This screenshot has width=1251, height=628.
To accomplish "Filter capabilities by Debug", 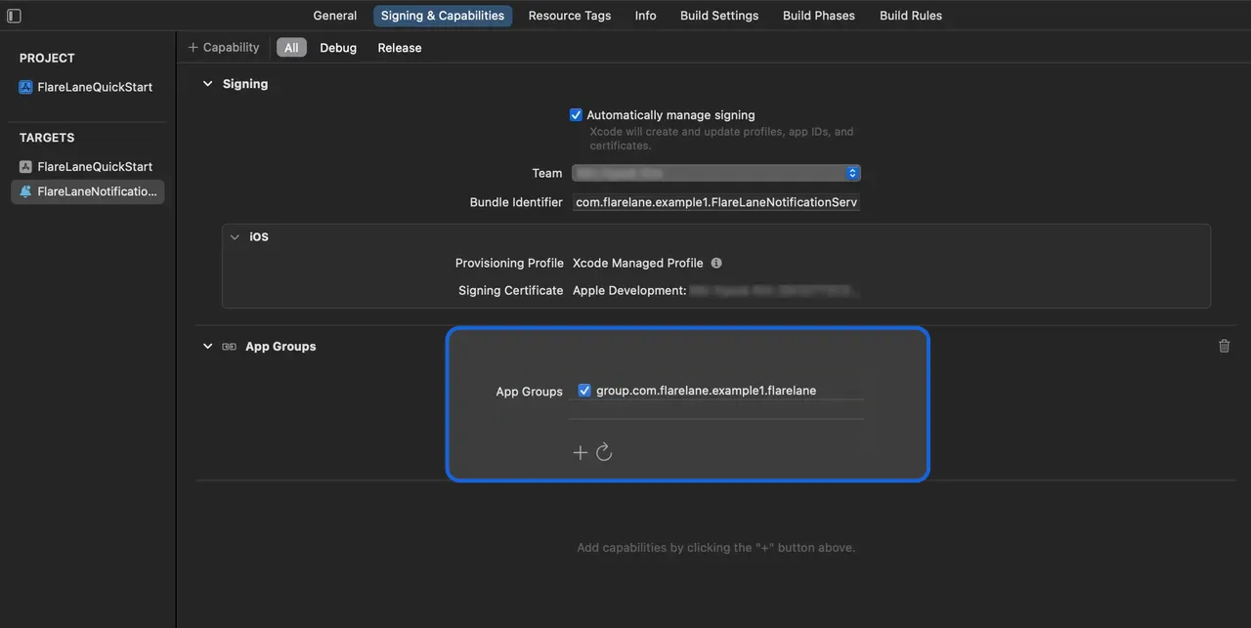I will [338, 47].
